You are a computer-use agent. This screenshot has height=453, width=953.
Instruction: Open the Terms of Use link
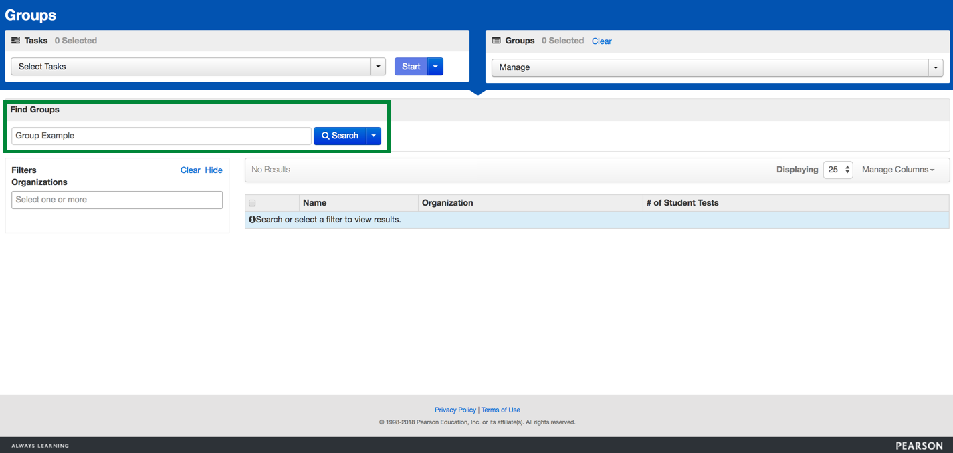(x=501, y=410)
